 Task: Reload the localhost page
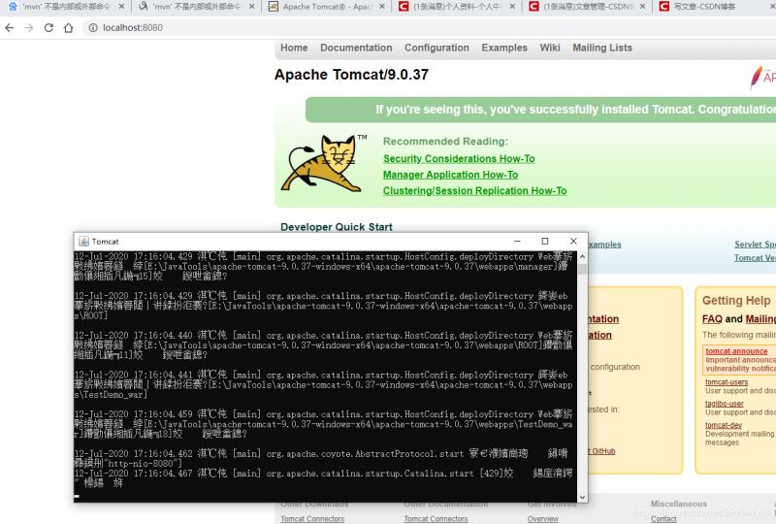48,28
